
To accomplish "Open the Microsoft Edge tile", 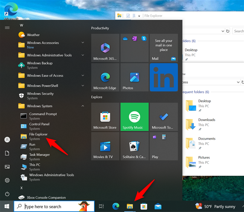I will [x=105, y=77].
